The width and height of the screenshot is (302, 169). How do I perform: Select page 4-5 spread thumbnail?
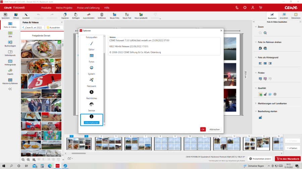coord(108,144)
